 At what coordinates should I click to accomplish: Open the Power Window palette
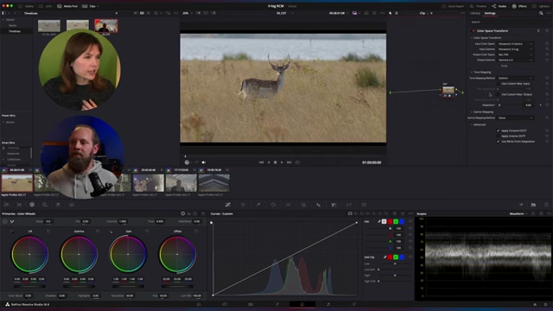273,205
